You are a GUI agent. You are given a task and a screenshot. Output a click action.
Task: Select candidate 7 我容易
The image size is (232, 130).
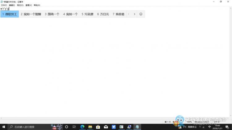(x=118, y=14)
